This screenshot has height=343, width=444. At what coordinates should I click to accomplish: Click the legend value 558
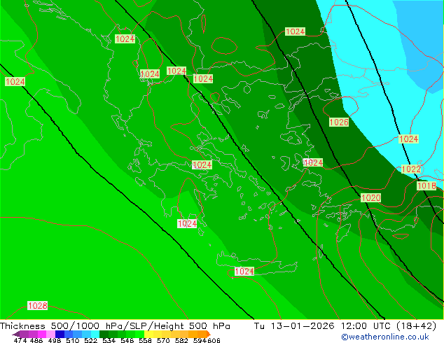point(145,340)
